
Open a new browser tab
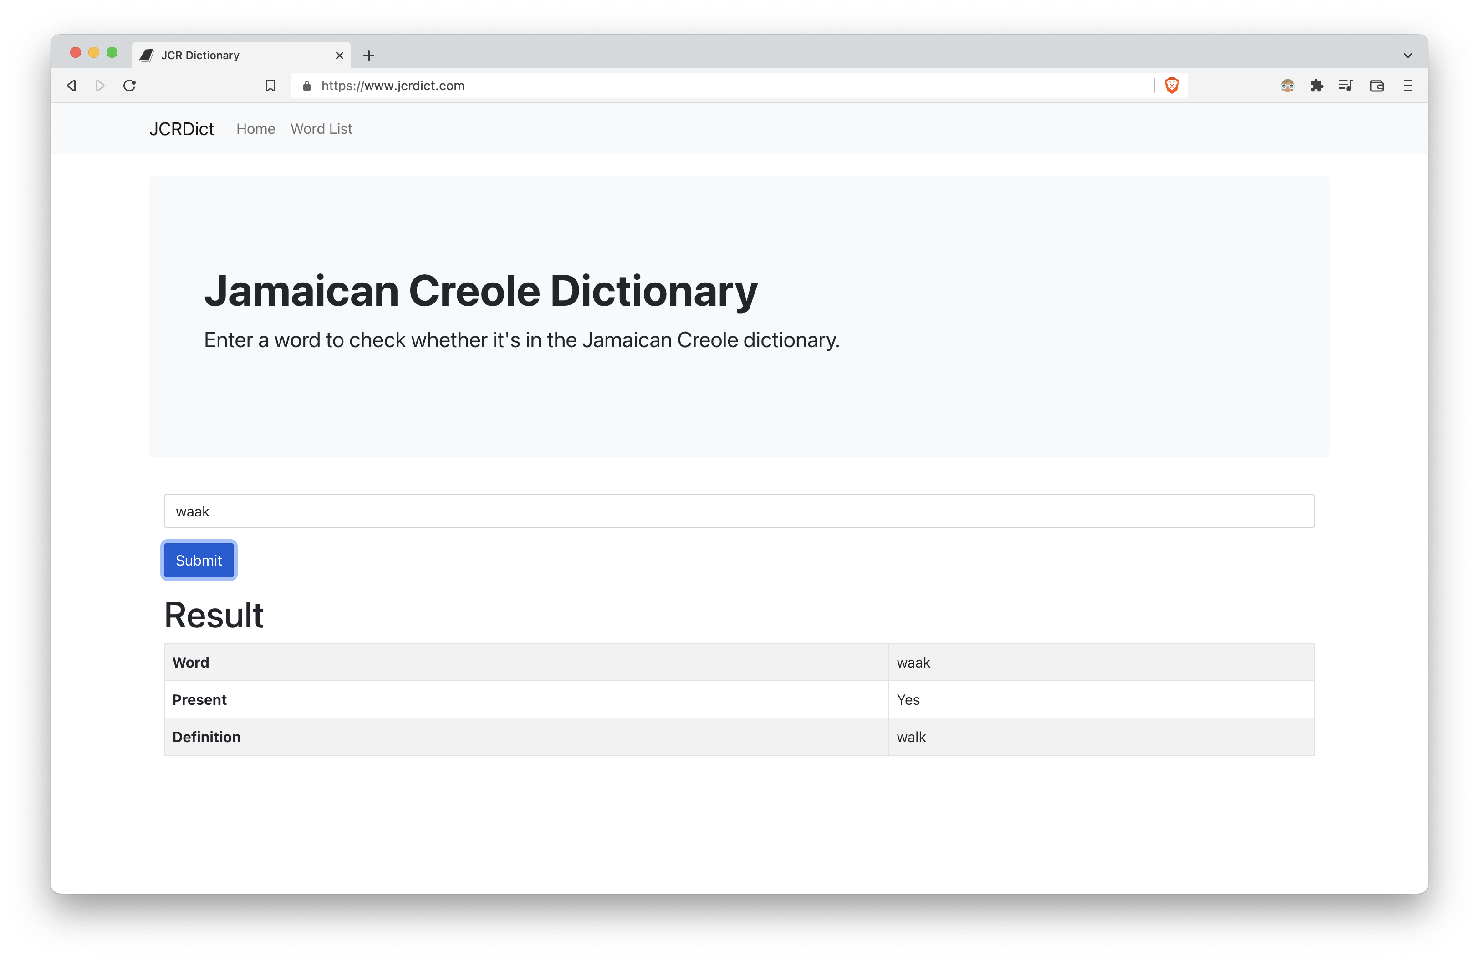pos(369,55)
